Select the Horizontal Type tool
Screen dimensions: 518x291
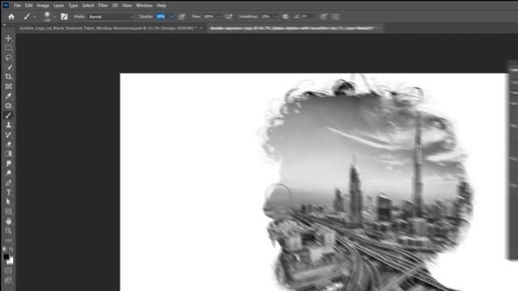(9, 192)
